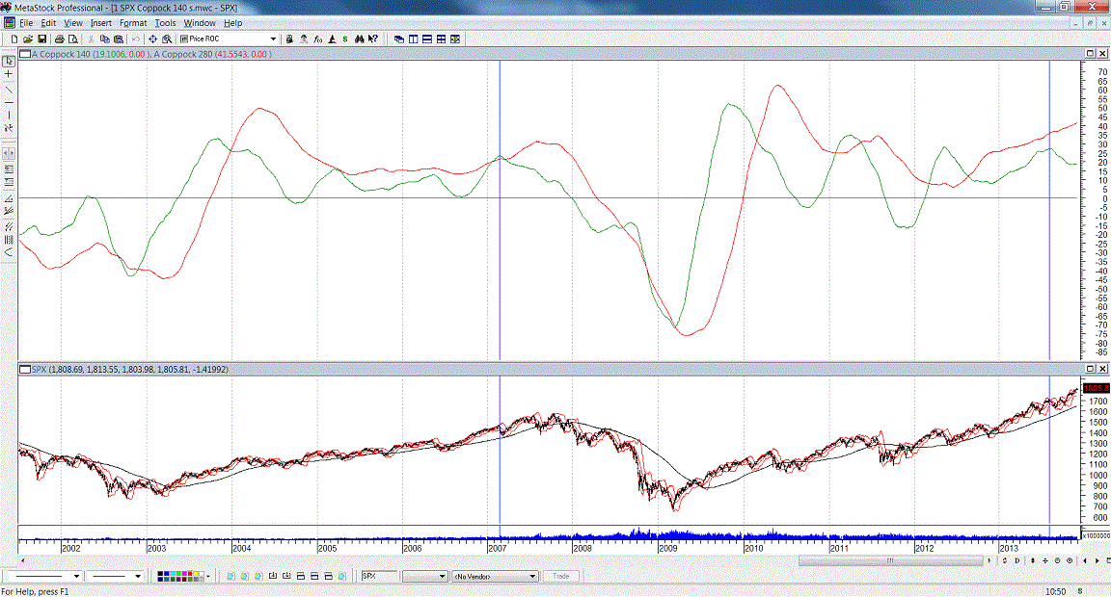The height and width of the screenshot is (597, 1111).
Task: Expand the No Vendor dropdown
Action: tap(532, 577)
